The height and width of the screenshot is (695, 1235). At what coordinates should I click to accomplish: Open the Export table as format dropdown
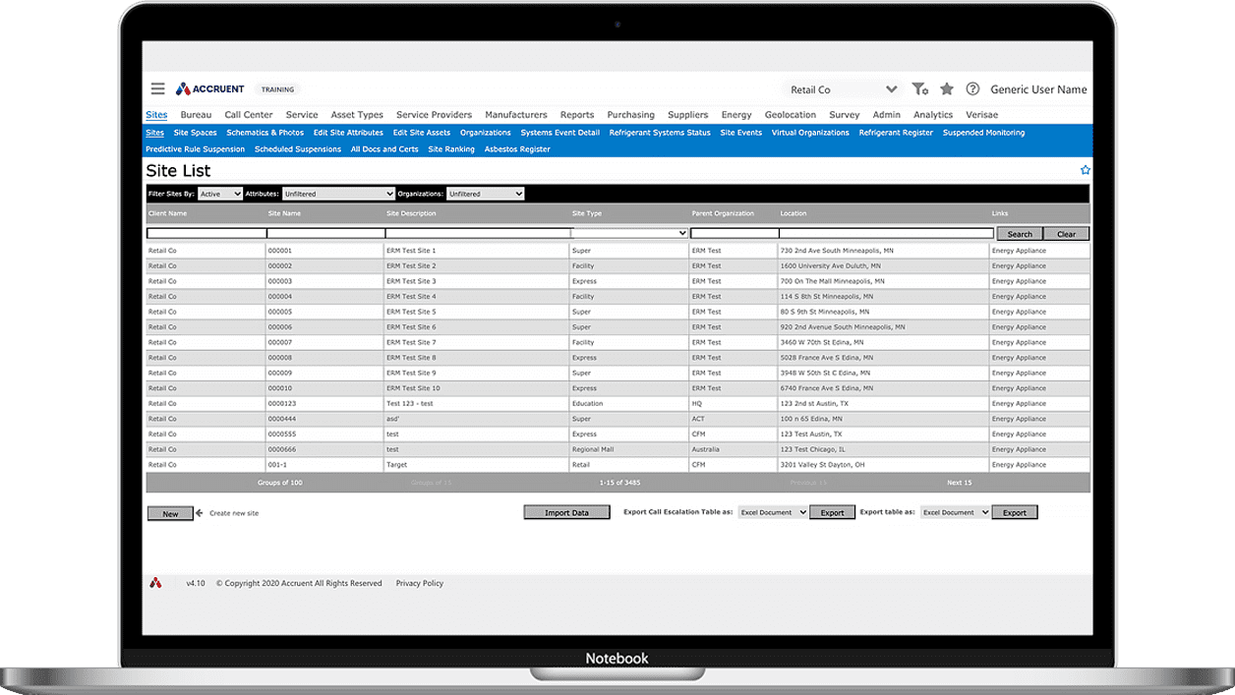click(955, 512)
